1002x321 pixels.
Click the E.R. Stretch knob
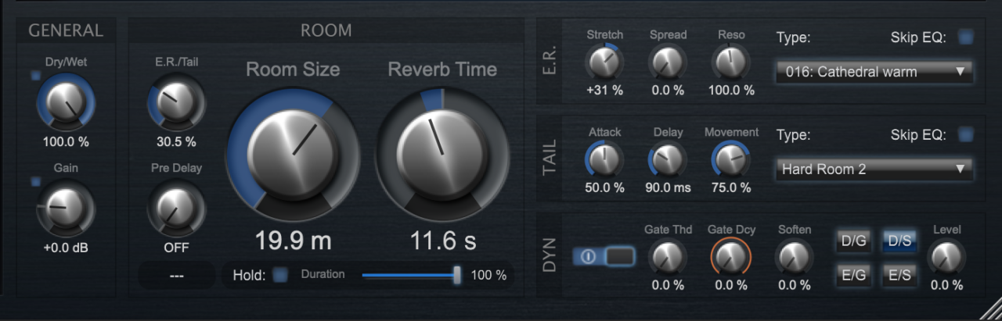[604, 62]
